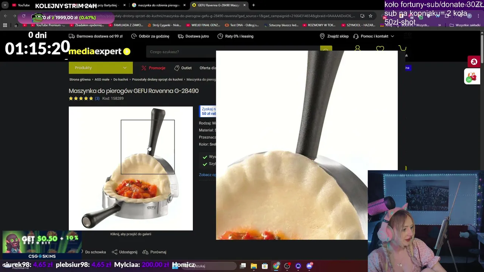
Task: Go to Strona główna breadcrumb
Action: (x=80, y=80)
